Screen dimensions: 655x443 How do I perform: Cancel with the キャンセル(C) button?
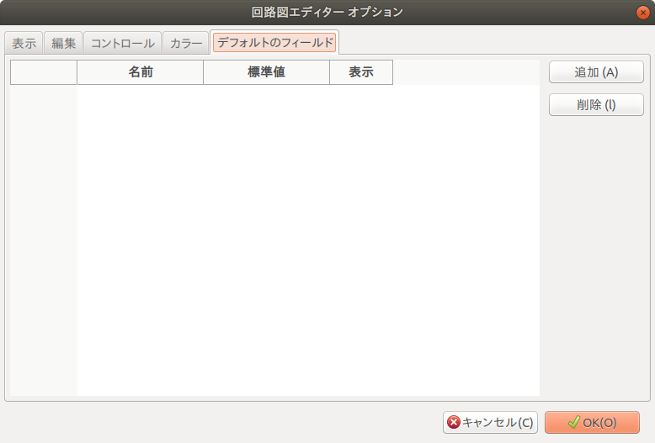[490, 423]
